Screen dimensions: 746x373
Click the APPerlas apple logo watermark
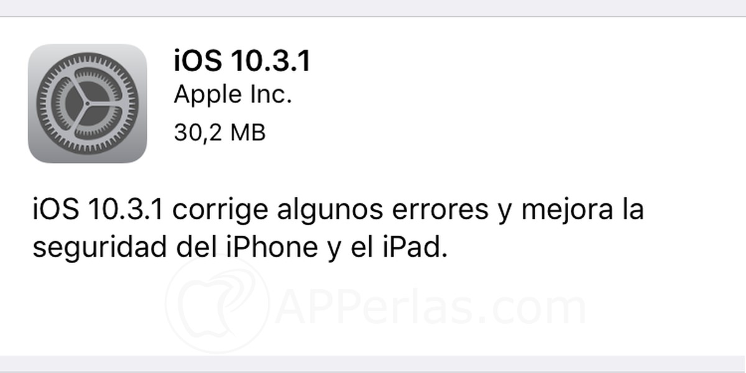click(217, 306)
